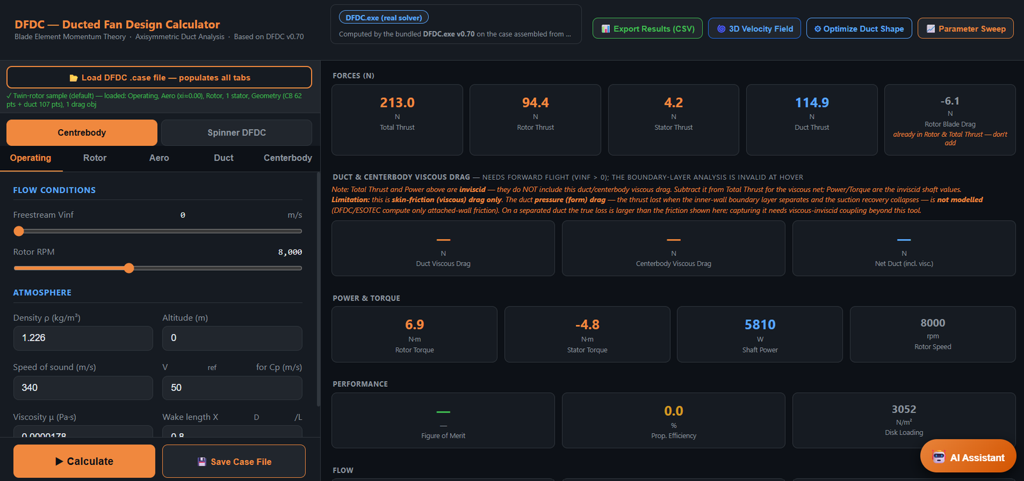Load a DFDC .case file

[159, 77]
